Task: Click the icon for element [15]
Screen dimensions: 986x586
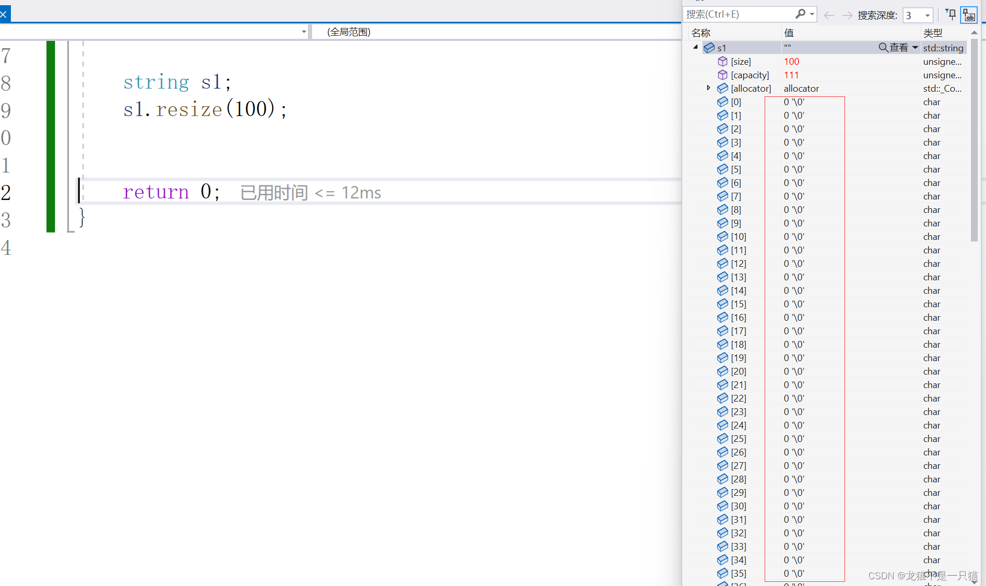Action: coord(723,304)
